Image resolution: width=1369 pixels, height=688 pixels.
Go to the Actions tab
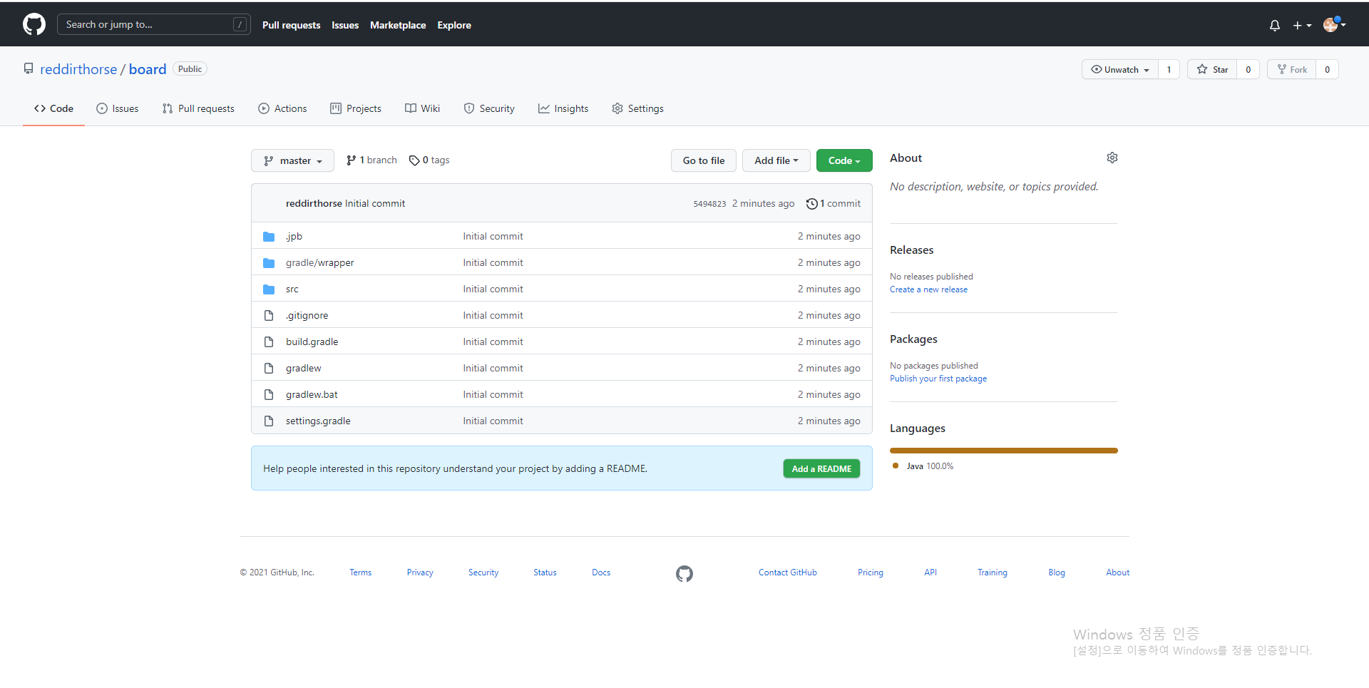[282, 108]
